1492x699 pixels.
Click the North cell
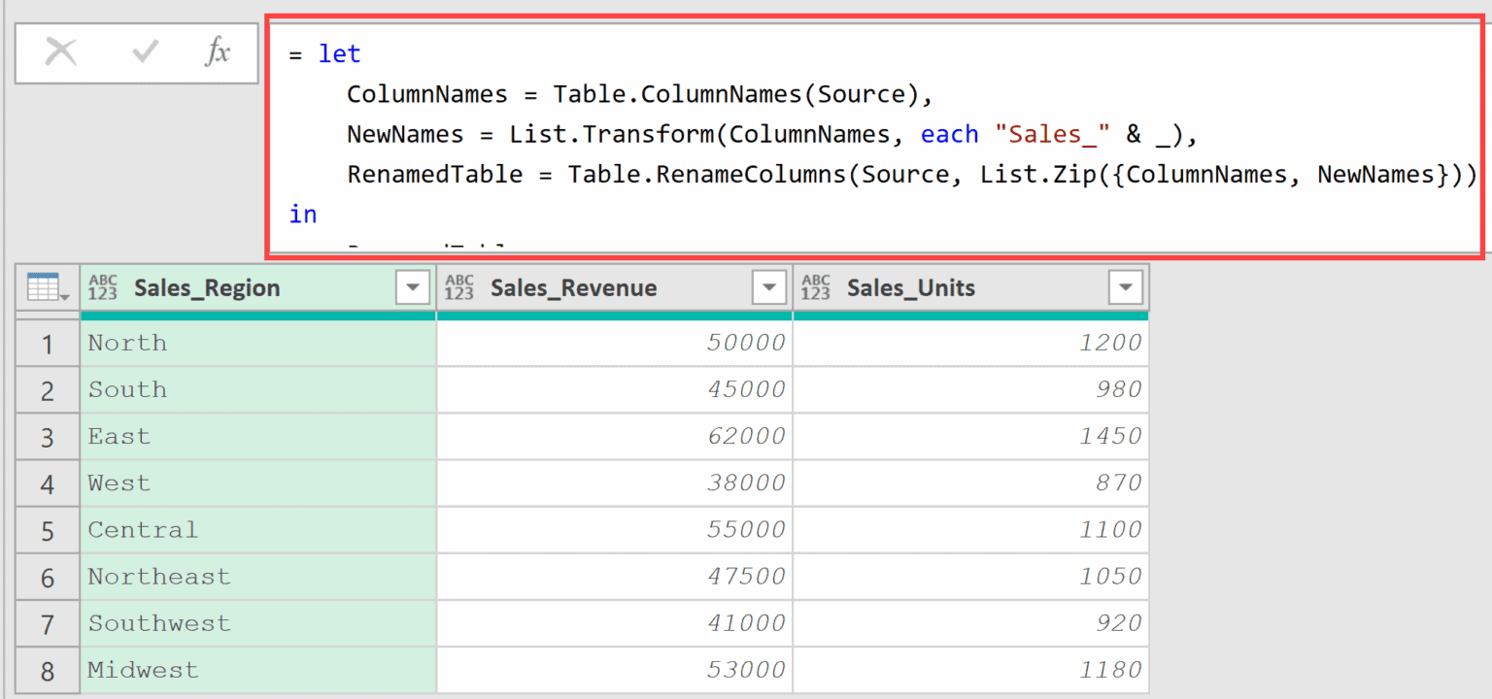pos(258,344)
